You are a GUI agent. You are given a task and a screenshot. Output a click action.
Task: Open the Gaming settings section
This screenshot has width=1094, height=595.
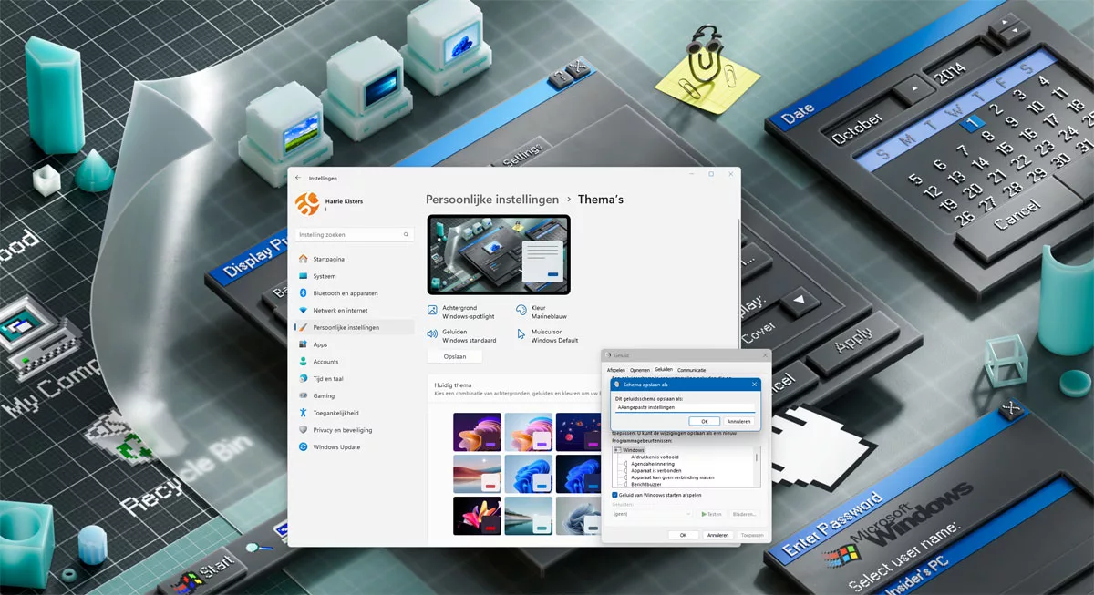coord(355,396)
